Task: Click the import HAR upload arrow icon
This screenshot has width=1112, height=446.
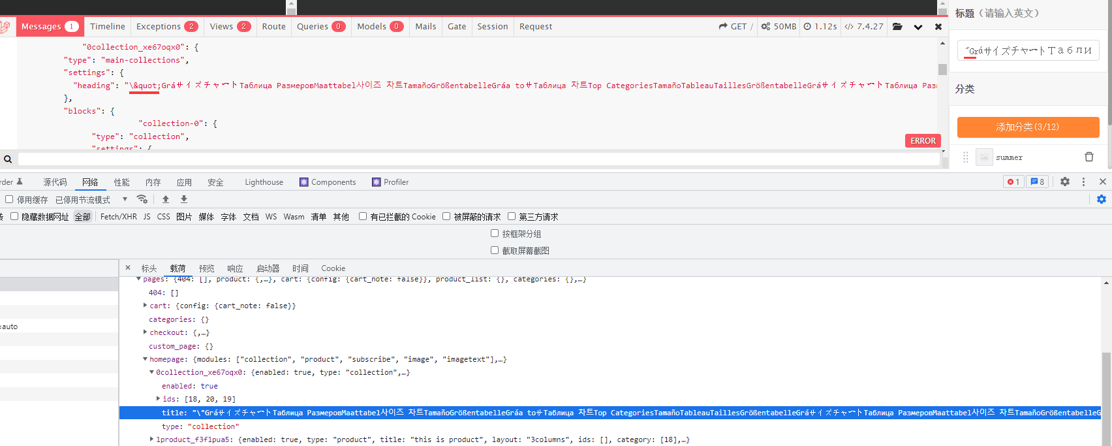Action: [x=166, y=199]
